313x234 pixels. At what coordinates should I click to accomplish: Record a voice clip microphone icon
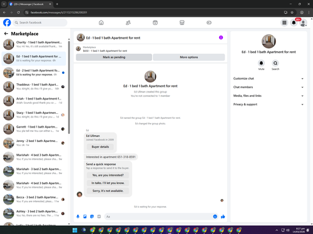tap(78, 216)
